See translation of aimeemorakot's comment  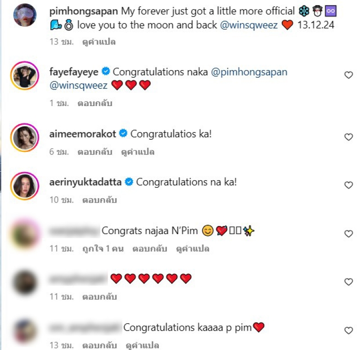138,152
